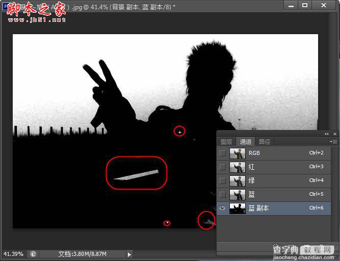This screenshot has height=261, width=340.
Task: Click the 绿 channel thumbnail
Action: 238,181
